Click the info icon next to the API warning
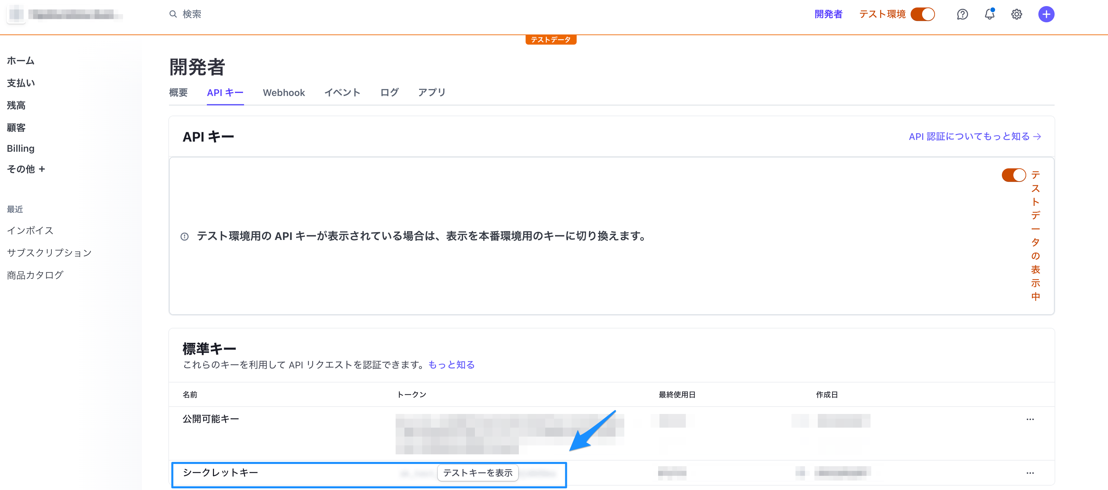Image resolution: width=1108 pixels, height=490 pixels. click(x=185, y=236)
